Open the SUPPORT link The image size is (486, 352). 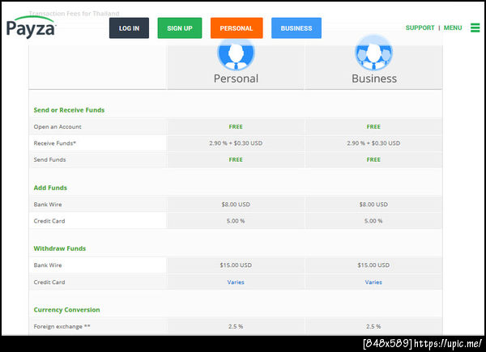coord(420,28)
